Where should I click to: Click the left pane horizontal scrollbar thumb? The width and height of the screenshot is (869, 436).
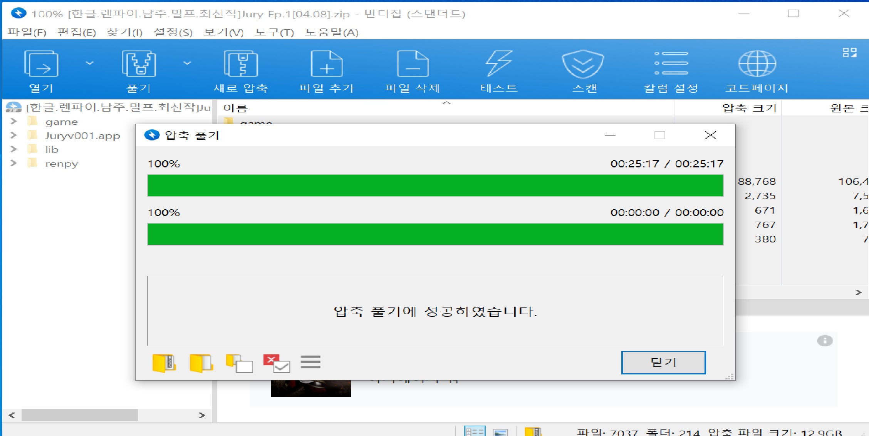click(79, 415)
